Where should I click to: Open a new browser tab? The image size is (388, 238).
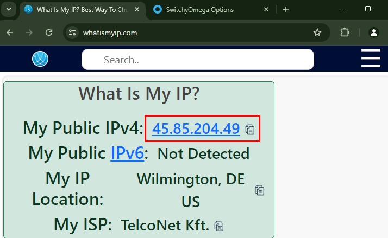[x=286, y=9]
